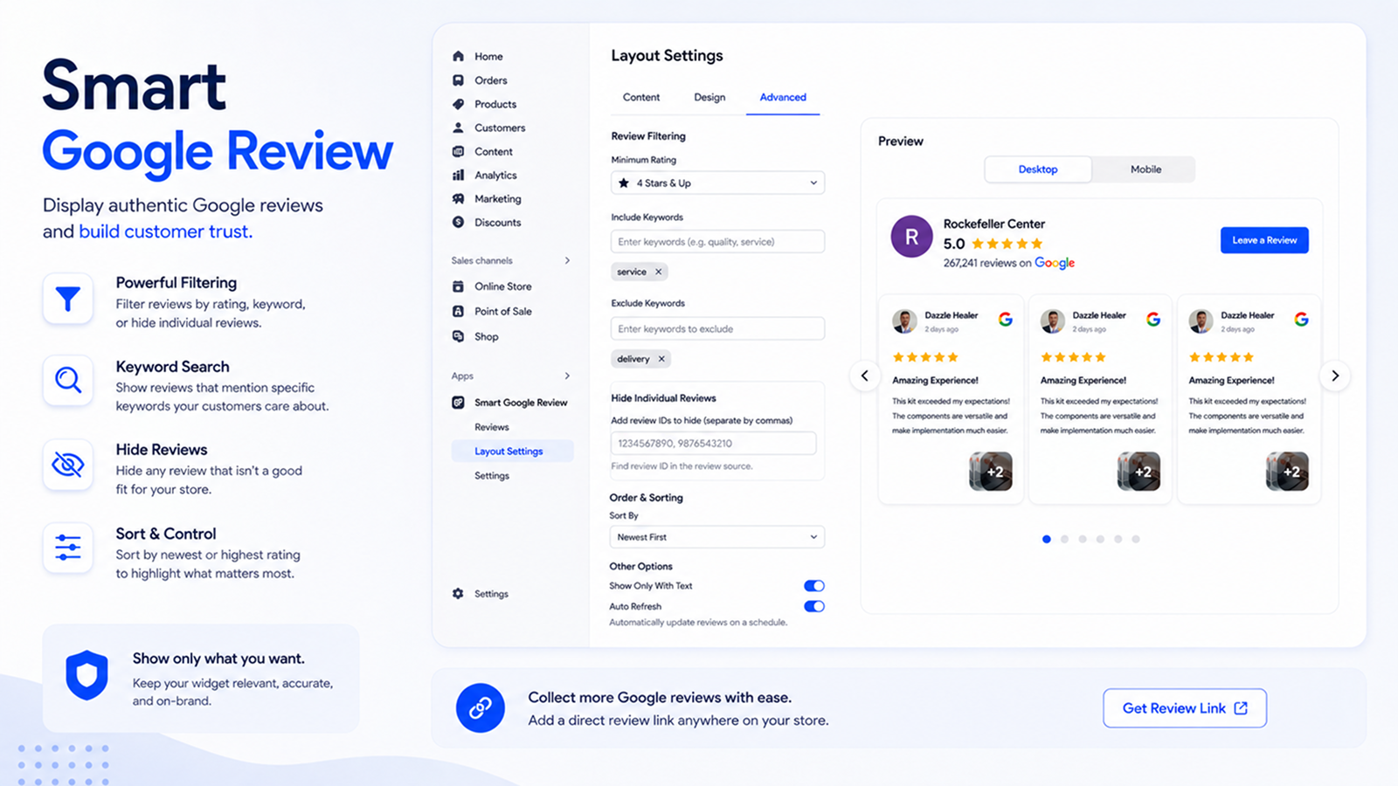Image resolution: width=1398 pixels, height=786 pixels.
Task: Click the Shop channel icon
Action: pos(458,336)
